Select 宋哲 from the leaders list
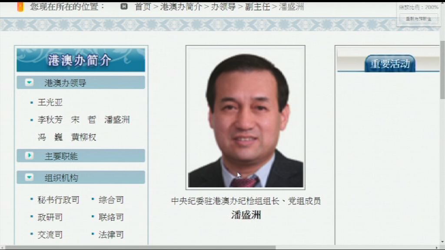 click(82, 120)
